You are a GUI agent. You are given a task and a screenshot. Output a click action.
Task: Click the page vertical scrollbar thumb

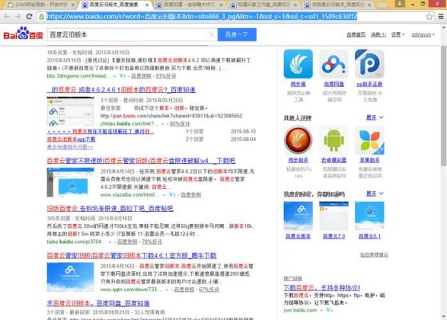click(444, 106)
